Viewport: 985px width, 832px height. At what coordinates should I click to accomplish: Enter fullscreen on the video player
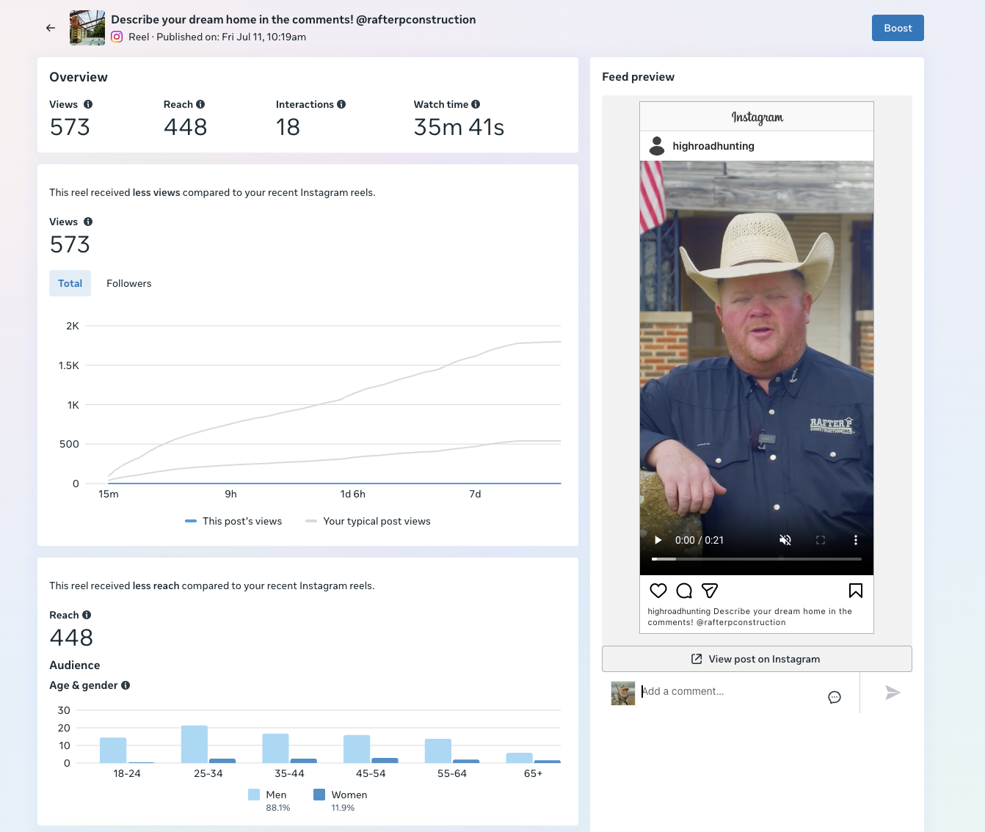pyautogui.click(x=821, y=540)
